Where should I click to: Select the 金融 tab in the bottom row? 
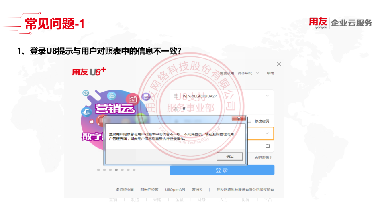[179, 200]
